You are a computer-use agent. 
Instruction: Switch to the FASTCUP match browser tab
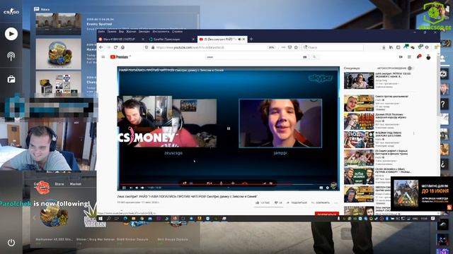pos(120,40)
